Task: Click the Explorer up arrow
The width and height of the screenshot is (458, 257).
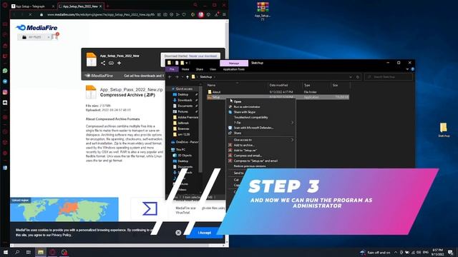Action: pos(187,77)
